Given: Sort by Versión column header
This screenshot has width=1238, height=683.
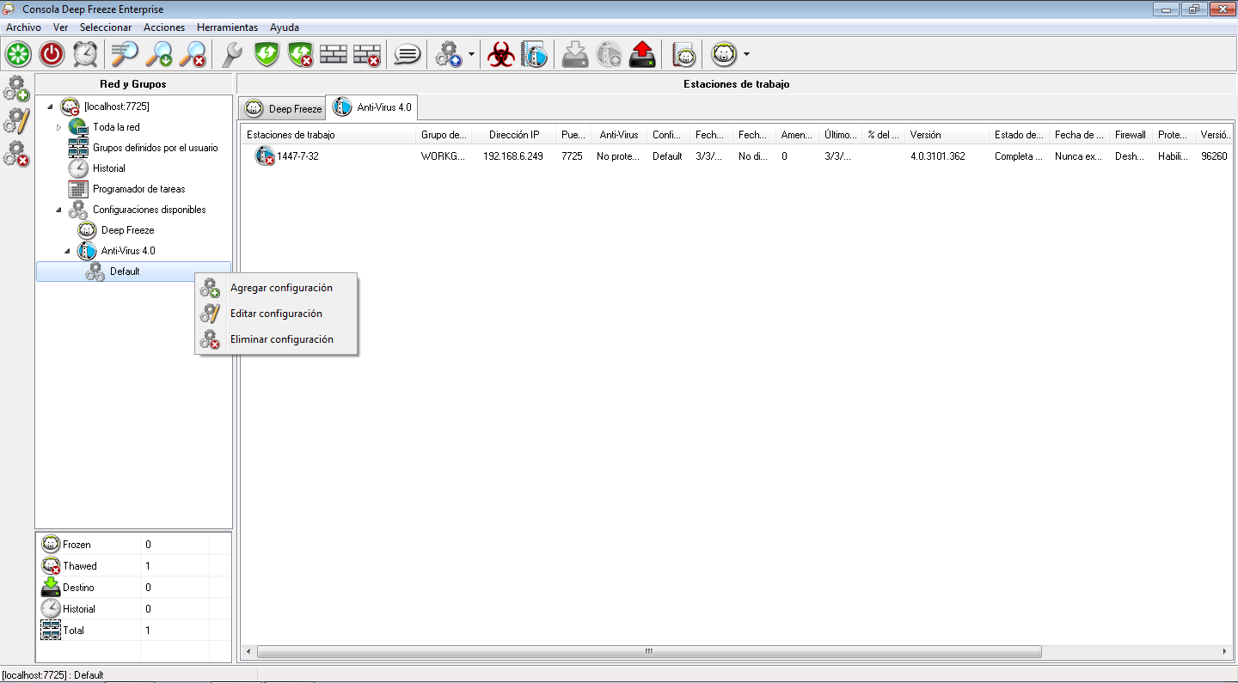Looking at the screenshot, I should point(947,135).
